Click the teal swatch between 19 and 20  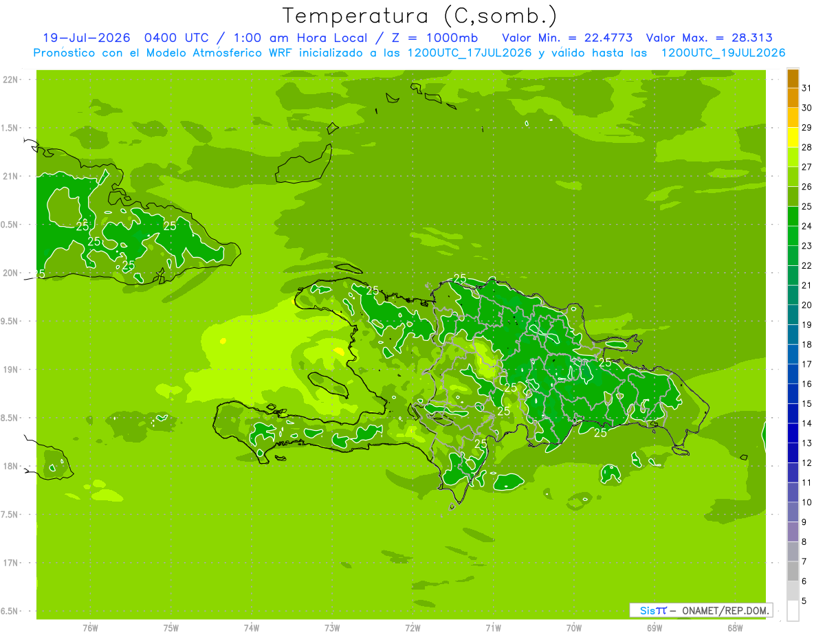point(793,315)
